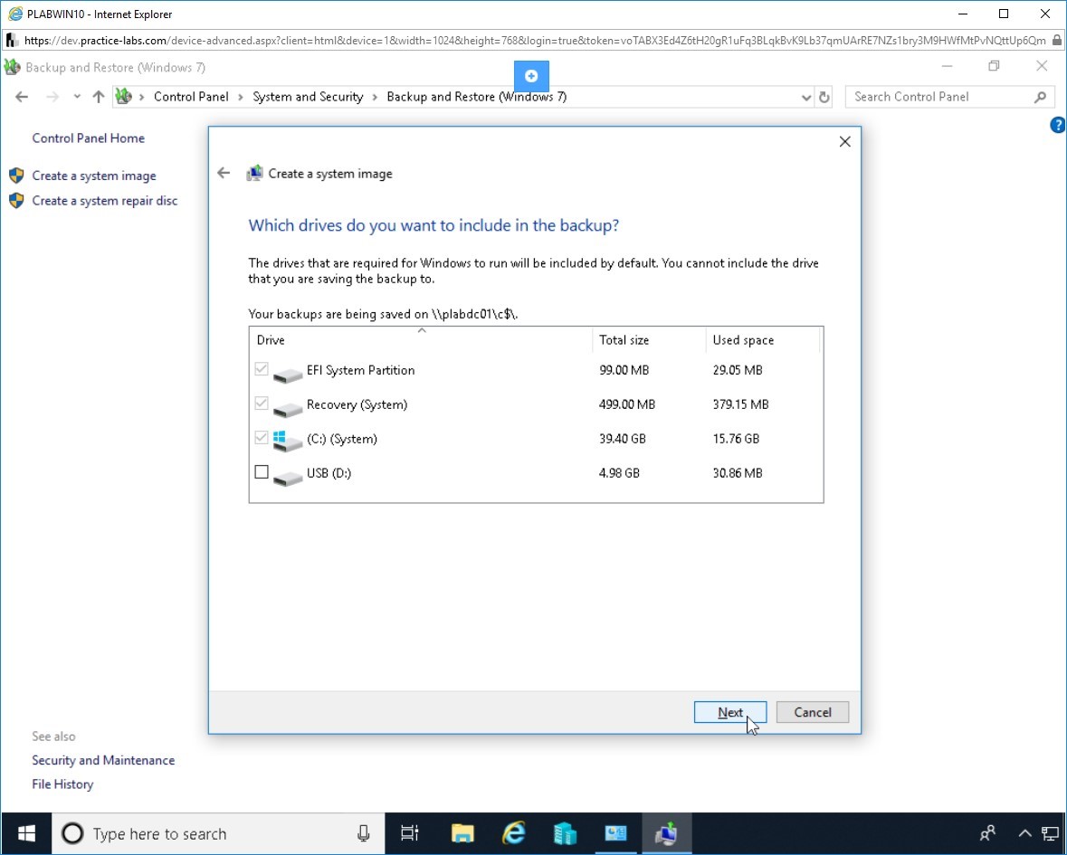Click the Cortana search box
Screen dimensions: 1067x855
(x=218, y=833)
